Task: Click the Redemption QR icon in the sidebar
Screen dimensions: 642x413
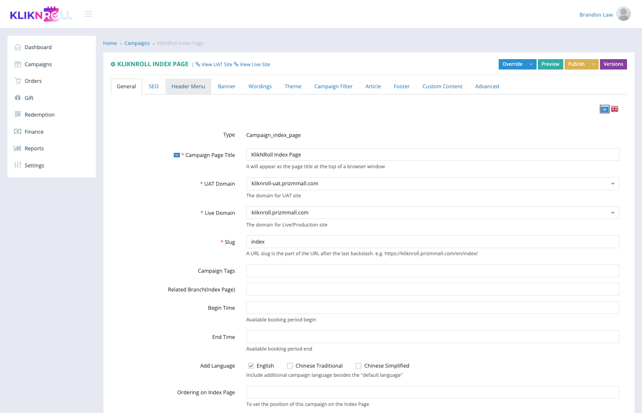Action: [17, 114]
